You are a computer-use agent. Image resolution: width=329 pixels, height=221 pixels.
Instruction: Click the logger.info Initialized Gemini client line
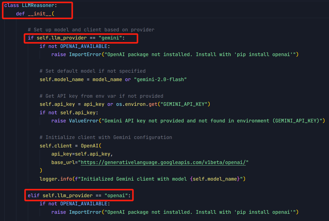coord(143,179)
